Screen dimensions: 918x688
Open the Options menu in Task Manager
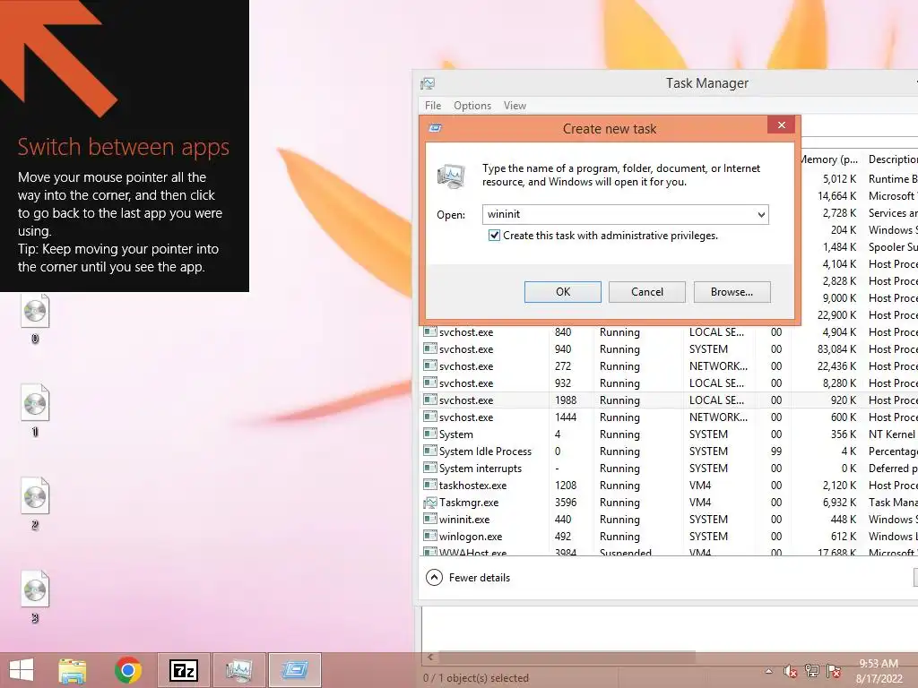[472, 106]
